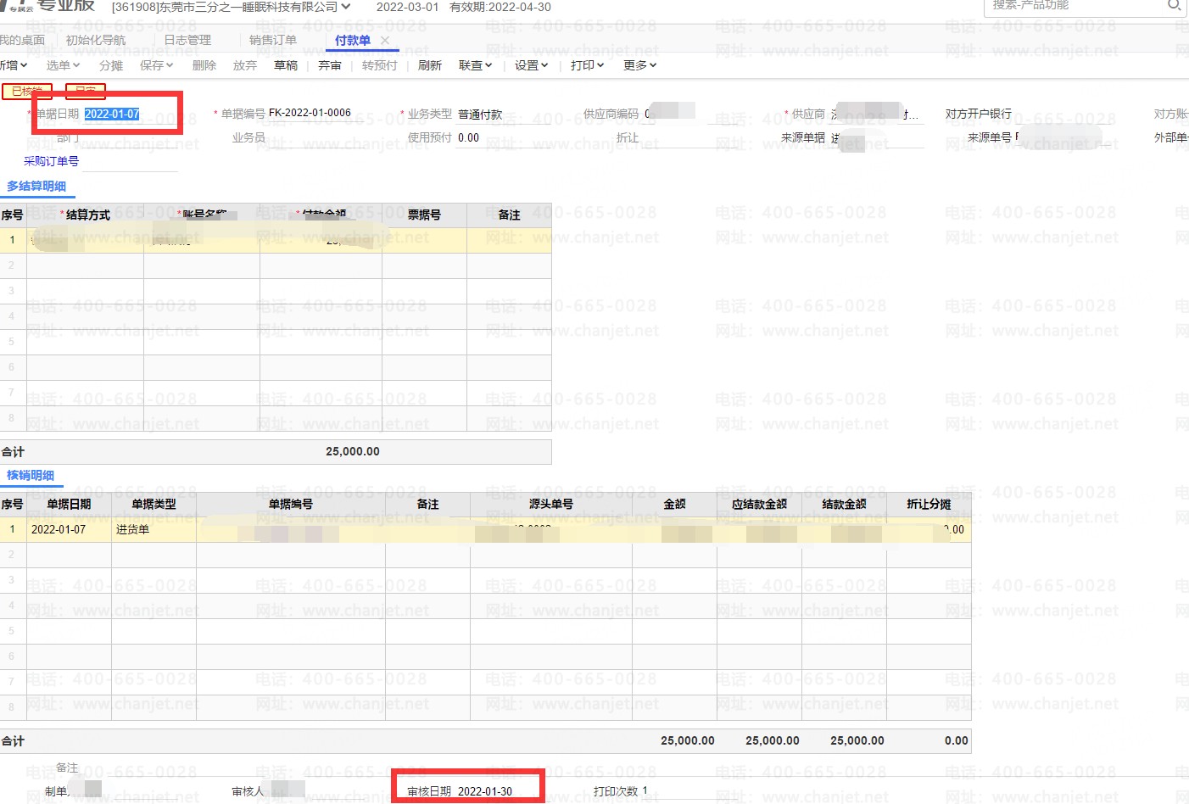Viewport: 1189px width, 804px height.
Task: Expand the 联查 dropdown
Action: [x=475, y=65]
